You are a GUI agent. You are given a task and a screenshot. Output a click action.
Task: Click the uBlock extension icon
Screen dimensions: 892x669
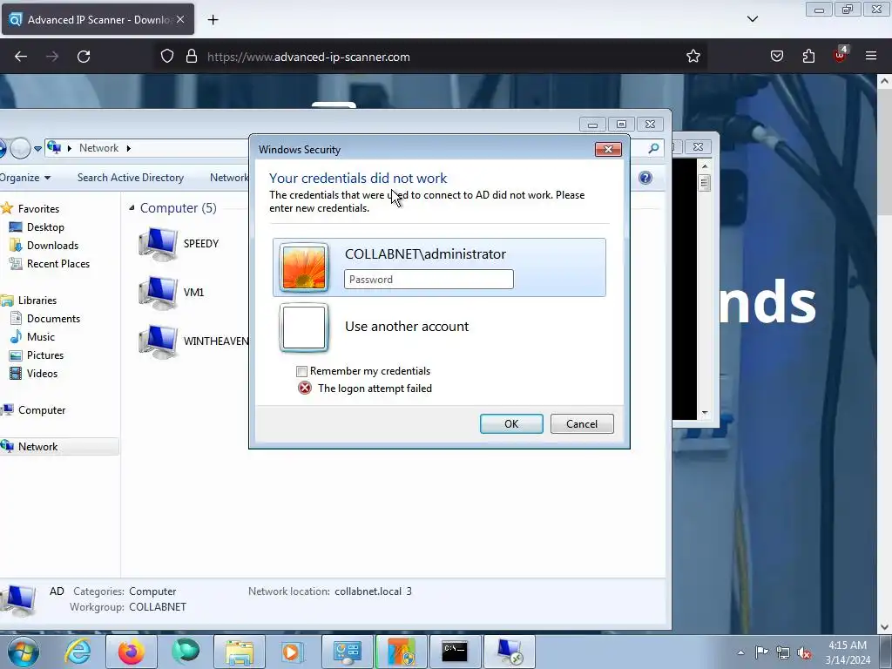click(841, 55)
